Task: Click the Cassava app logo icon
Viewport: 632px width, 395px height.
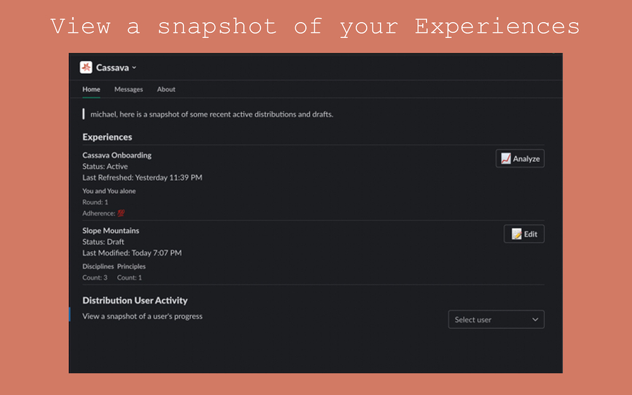Action: pos(86,68)
